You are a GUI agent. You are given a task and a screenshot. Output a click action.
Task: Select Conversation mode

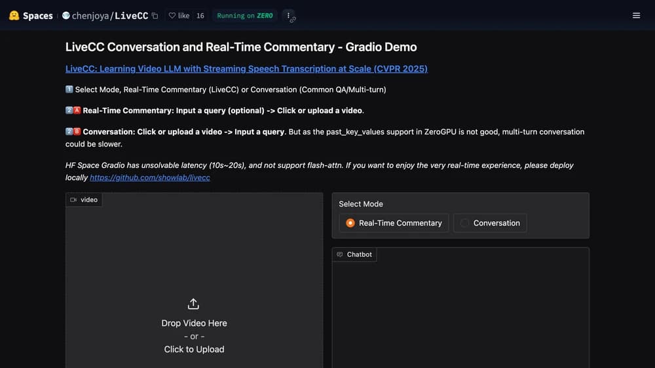click(490, 223)
